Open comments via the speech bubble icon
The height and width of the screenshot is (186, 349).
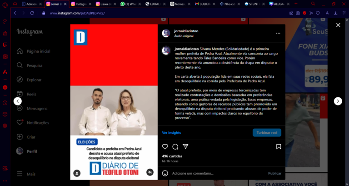[175, 146]
